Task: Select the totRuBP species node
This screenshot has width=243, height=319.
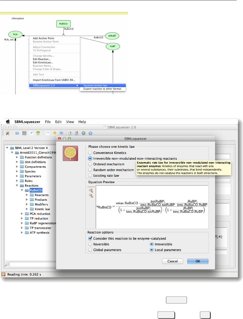Action: click(112, 36)
